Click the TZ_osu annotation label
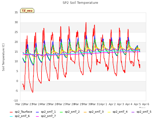The height and width of the screenshot is (121, 161). [27, 11]
